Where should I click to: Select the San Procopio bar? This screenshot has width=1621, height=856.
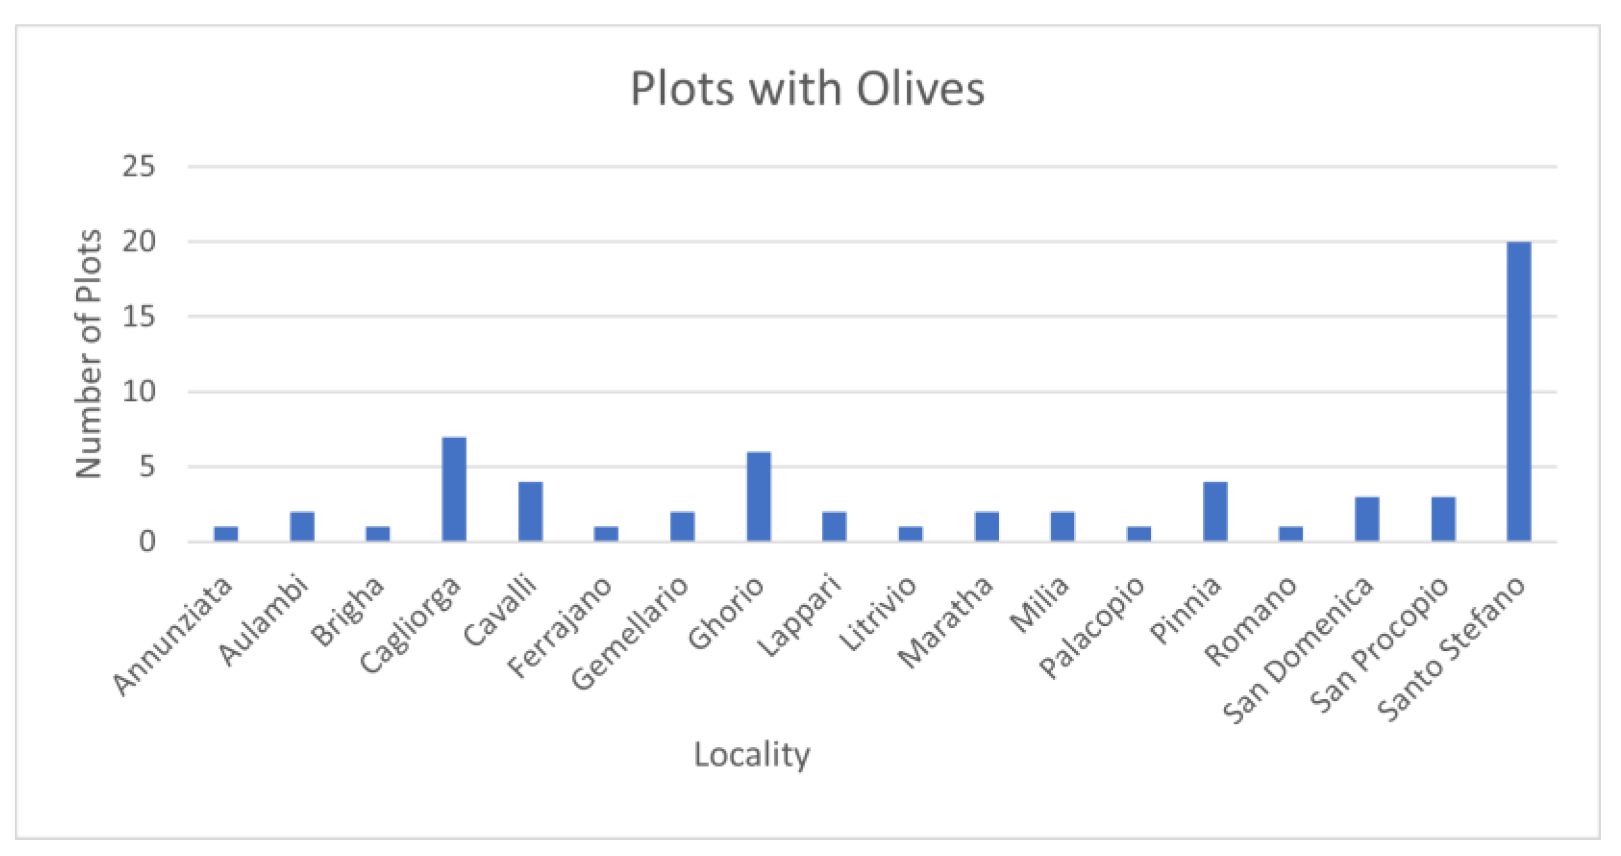click(1443, 519)
